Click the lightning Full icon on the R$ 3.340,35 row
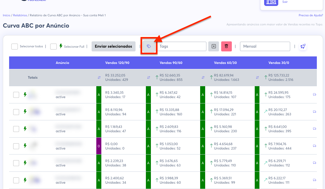This screenshot has width=325, height=189. tap(25, 95)
